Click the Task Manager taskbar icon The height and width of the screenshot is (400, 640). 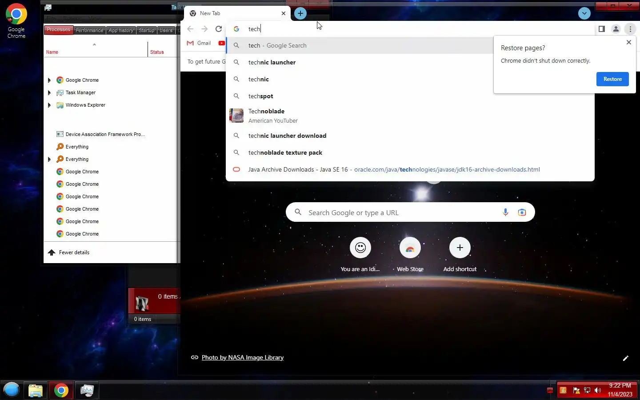(87, 390)
